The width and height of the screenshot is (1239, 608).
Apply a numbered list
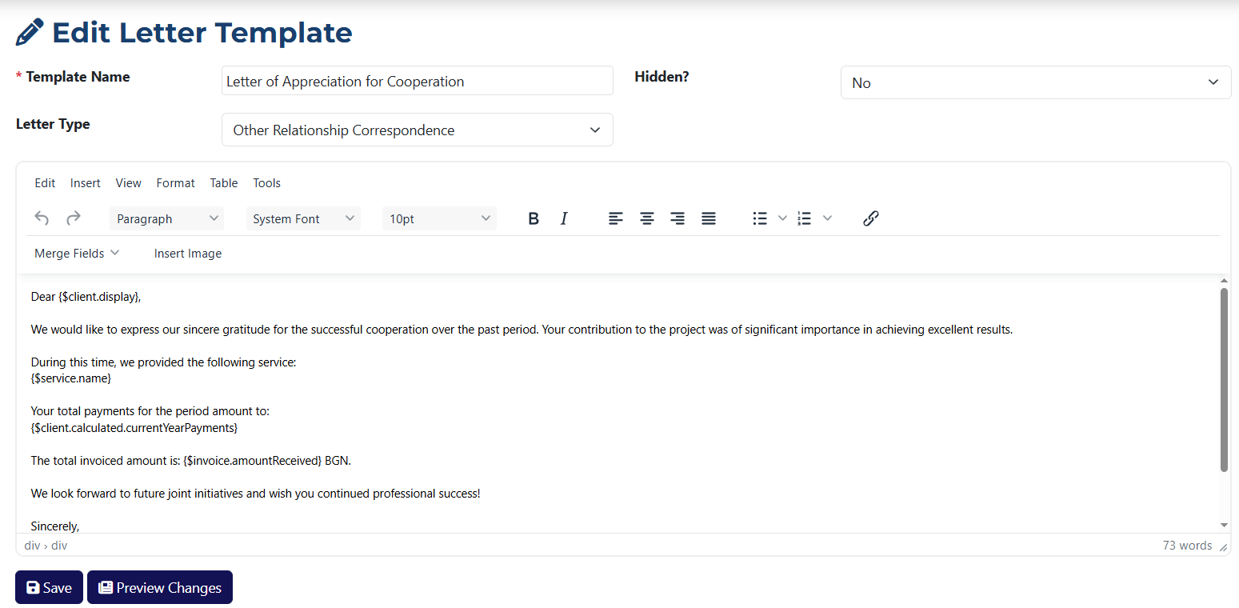[x=804, y=218]
